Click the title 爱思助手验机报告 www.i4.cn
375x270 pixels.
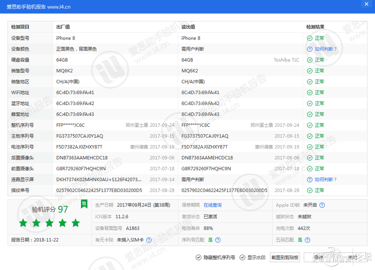(x=38, y=7)
